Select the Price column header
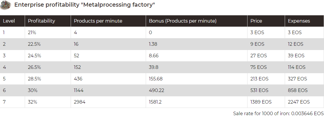 tap(266, 21)
